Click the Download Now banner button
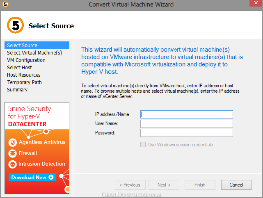The width and height of the screenshot is (263, 198). 32,177
